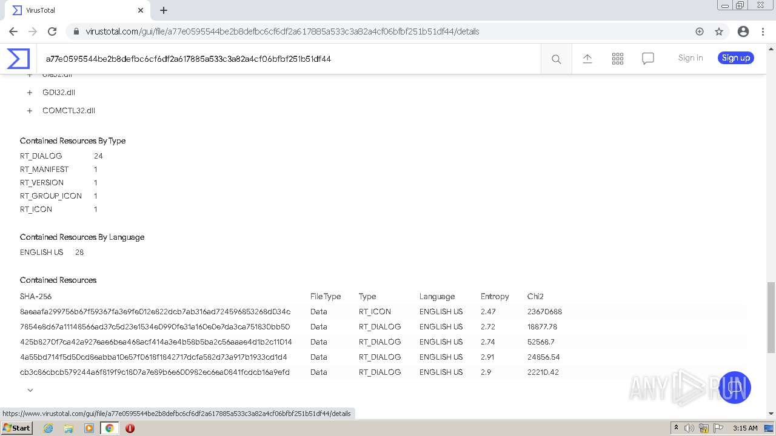This screenshot has width=776, height=436.
Task: Show more contained resources chevron
Action: point(30,390)
